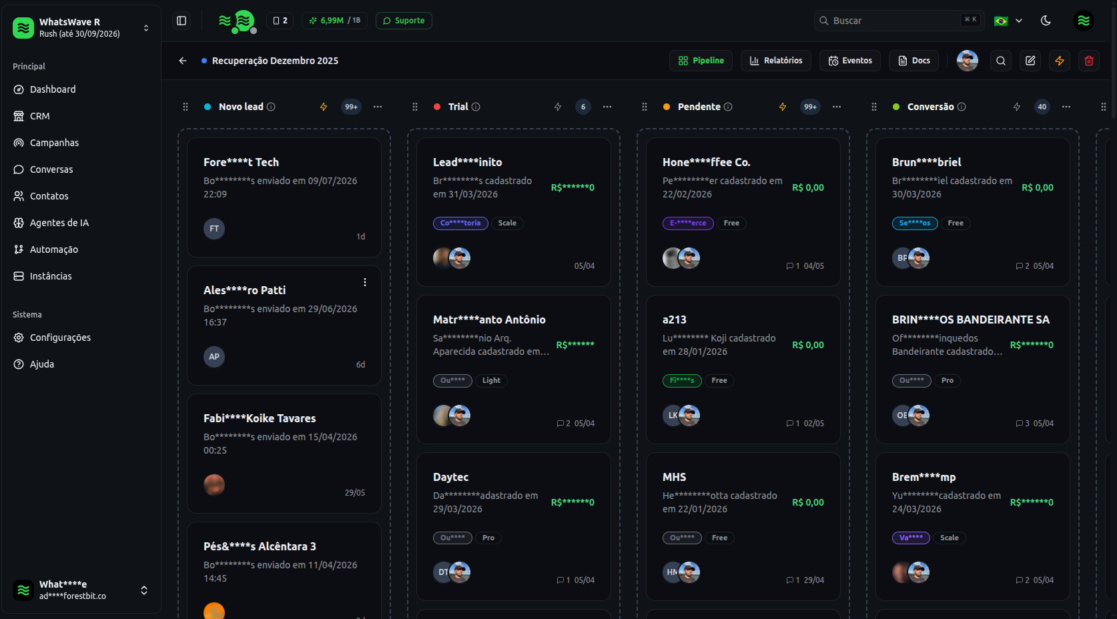Click the Se****os tag on Brun****briel card
This screenshot has width=1117, height=619.
(915, 223)
